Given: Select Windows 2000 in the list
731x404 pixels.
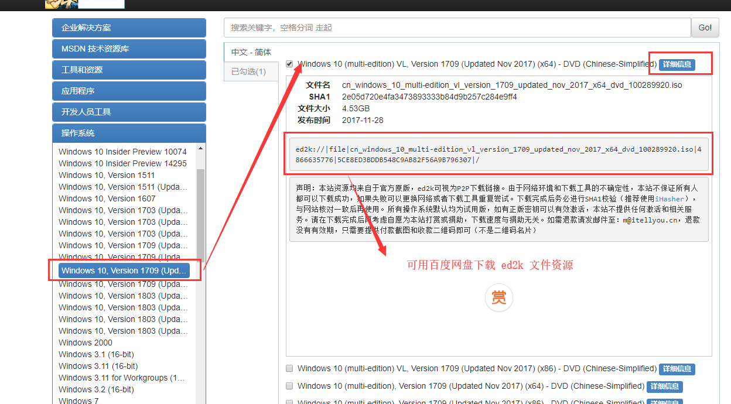Looking at the screenshot, I should coord(86,343).
